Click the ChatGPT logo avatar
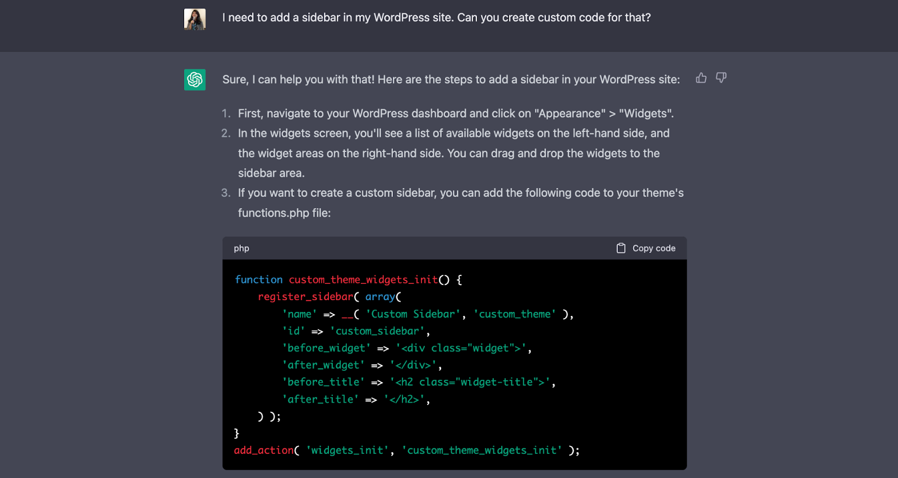The width and height of the screenshot is (898, 478). 195,80
